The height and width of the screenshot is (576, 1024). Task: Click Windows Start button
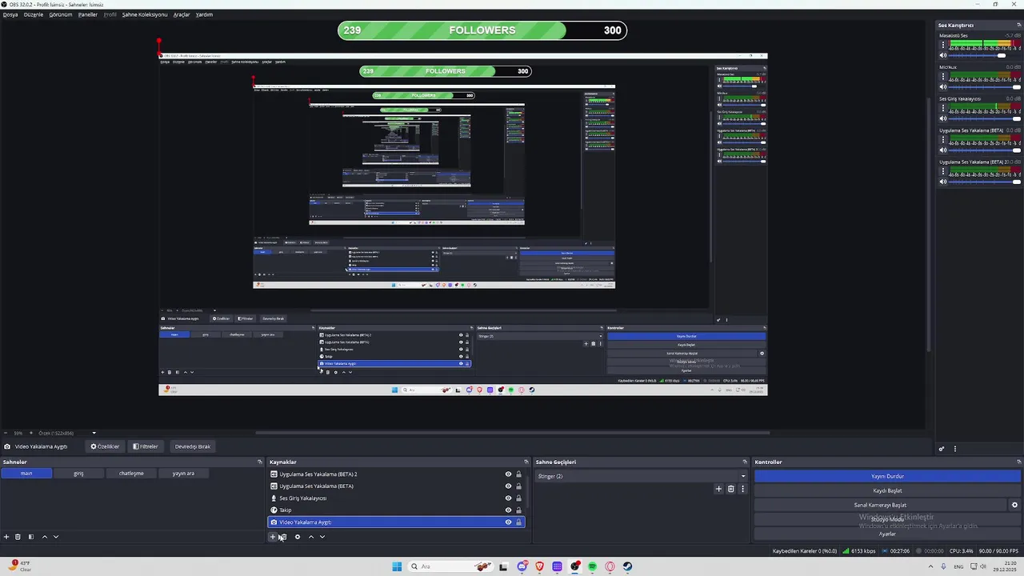click(397, 566)
